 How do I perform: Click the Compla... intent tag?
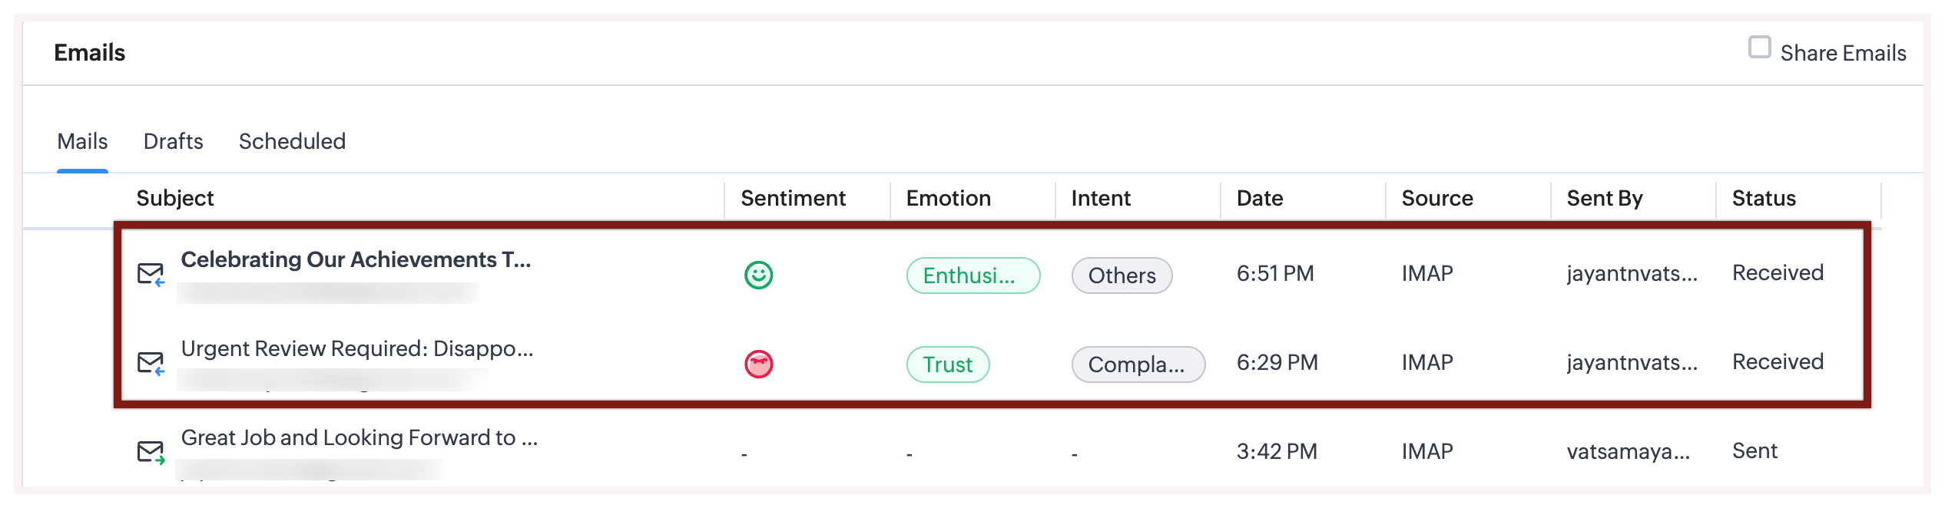[x=1138, y=365]
